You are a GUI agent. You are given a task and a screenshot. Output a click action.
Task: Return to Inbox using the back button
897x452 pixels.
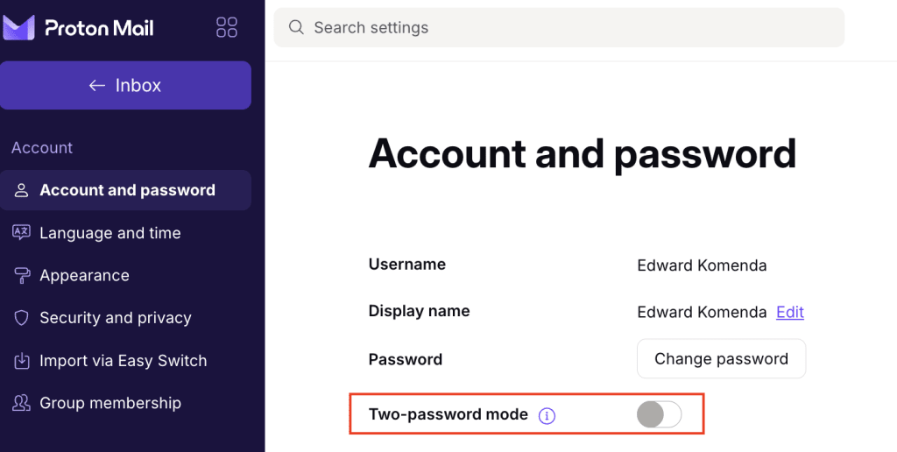coord(125,85)
